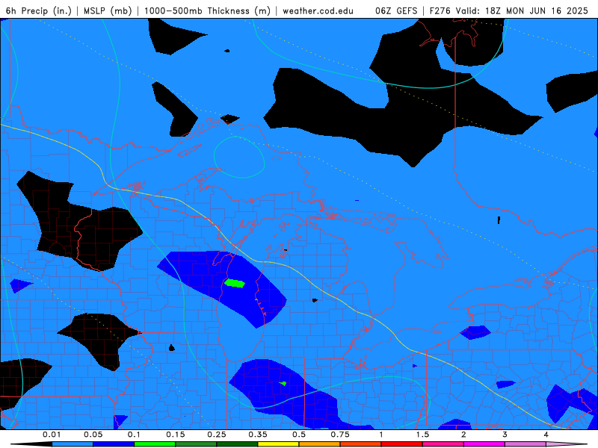This screenshot has width=598, height=448.
Task: Click the 0.15 legend value
Action: click(x=176, y=435)
